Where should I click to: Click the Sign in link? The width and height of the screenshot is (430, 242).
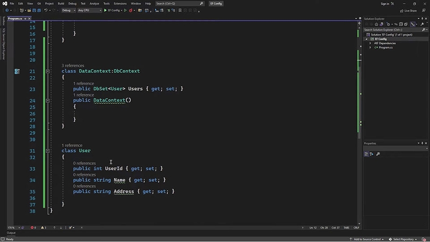385,4
